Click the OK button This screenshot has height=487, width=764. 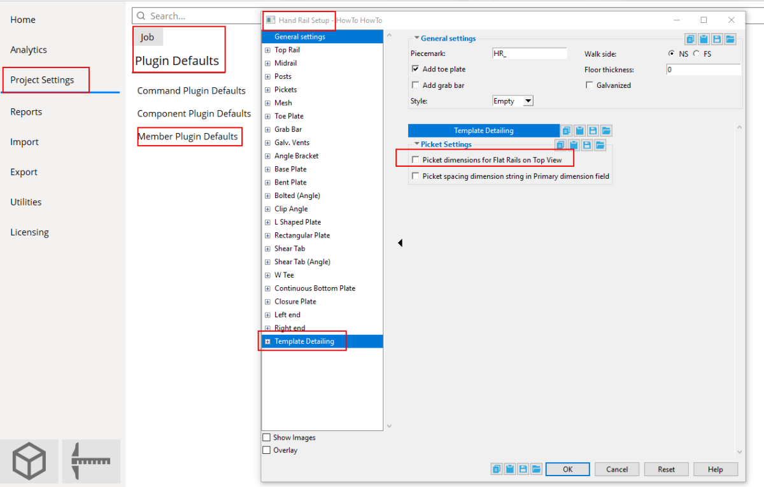click(568, 469)
